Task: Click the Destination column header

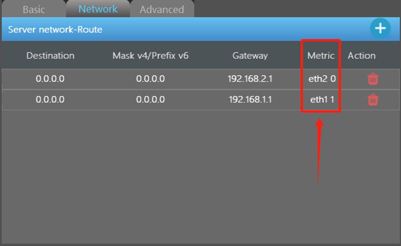Action: point(51,56)
